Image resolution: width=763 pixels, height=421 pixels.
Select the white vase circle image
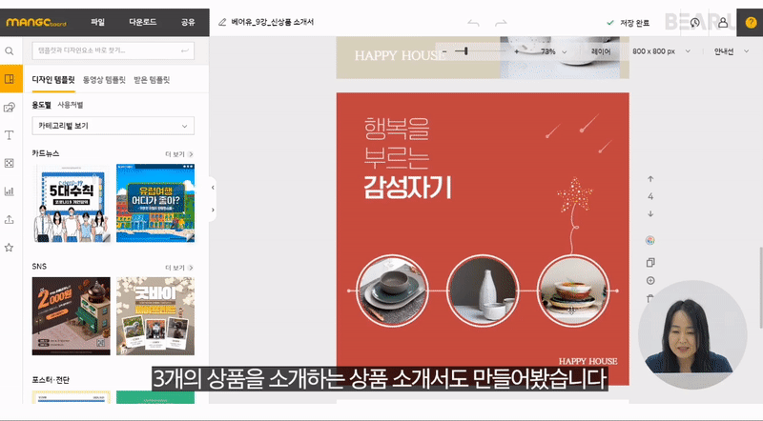(x=483, y=291)
